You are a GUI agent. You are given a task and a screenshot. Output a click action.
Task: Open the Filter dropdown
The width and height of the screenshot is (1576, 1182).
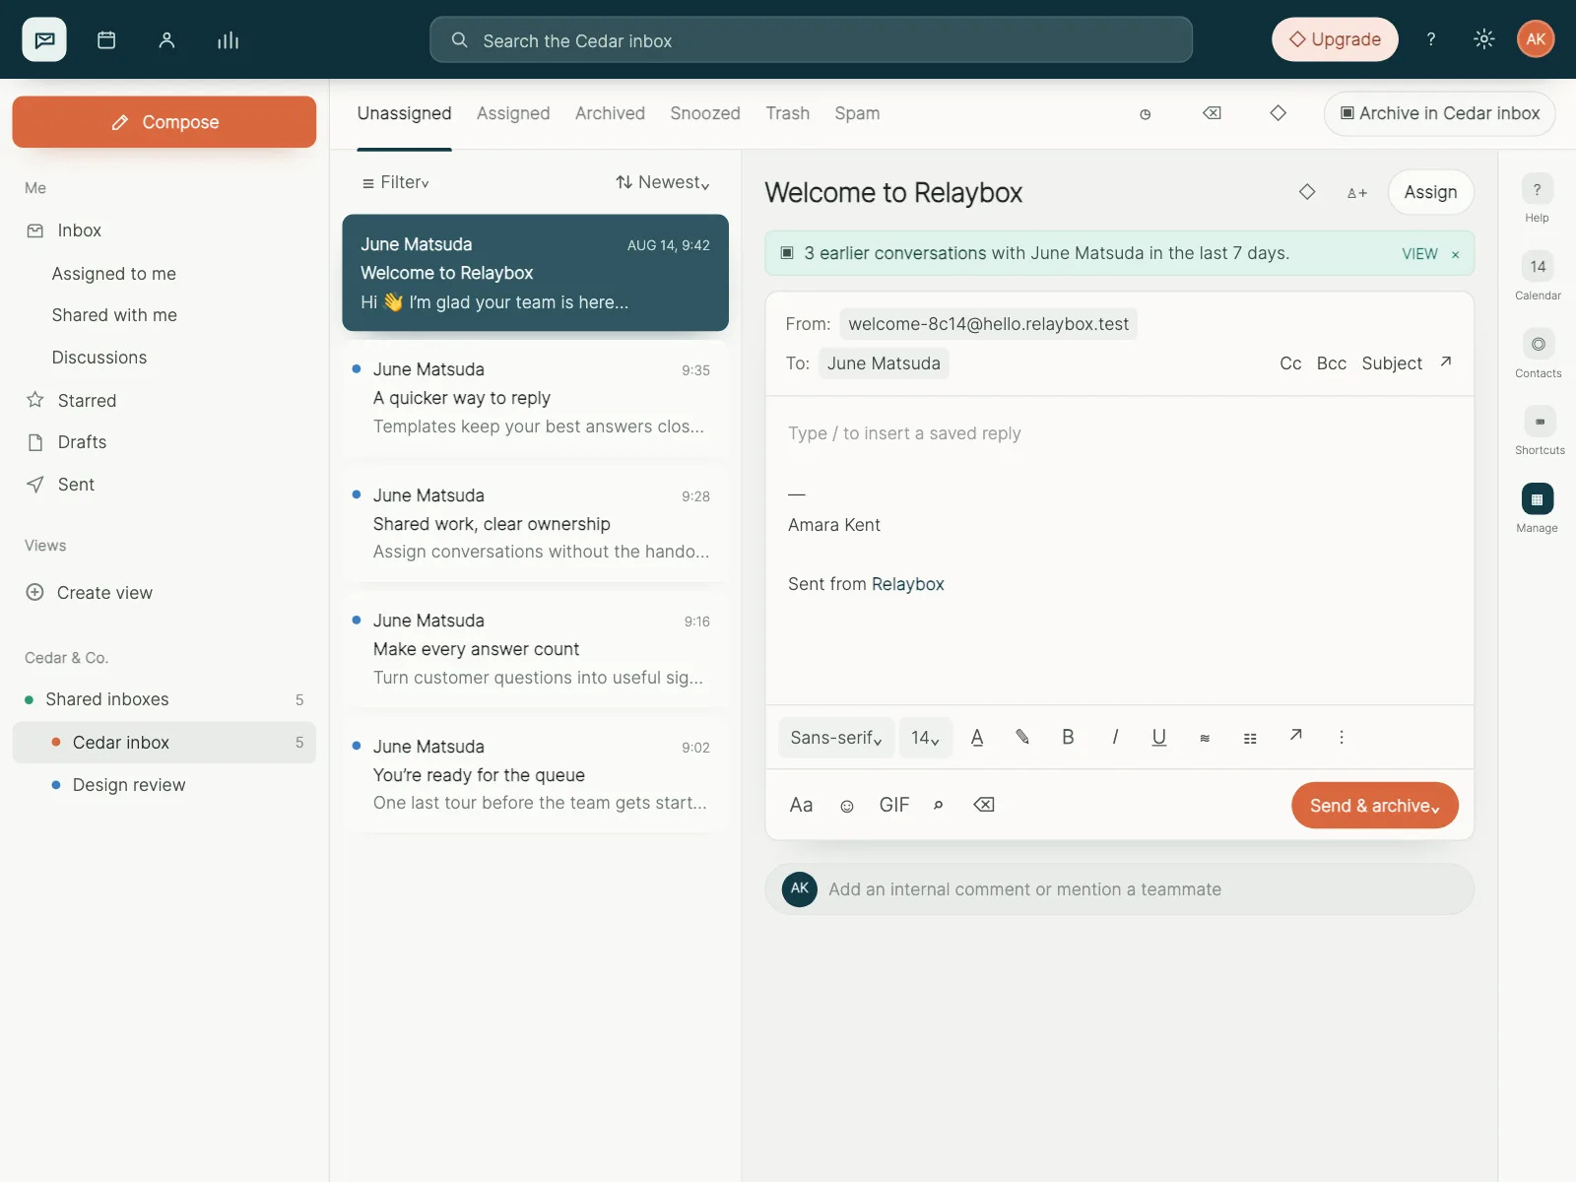pyautogui.click(x=395, y=182)
